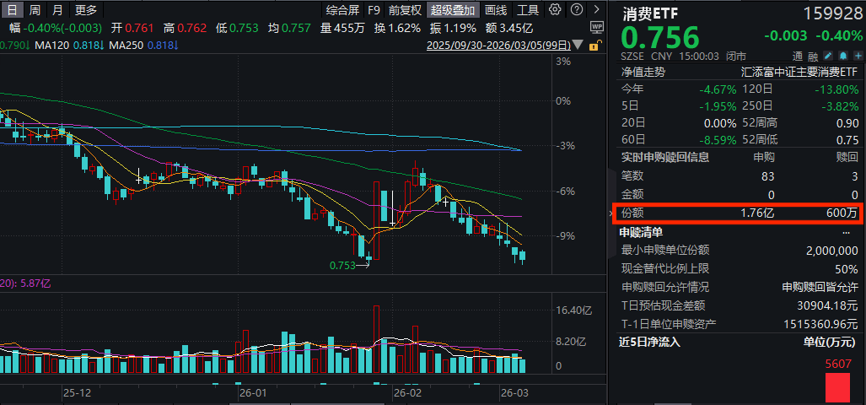Click the WP icon beside the chart
Viewport: 866px width, 405px height.
point(597,27)
